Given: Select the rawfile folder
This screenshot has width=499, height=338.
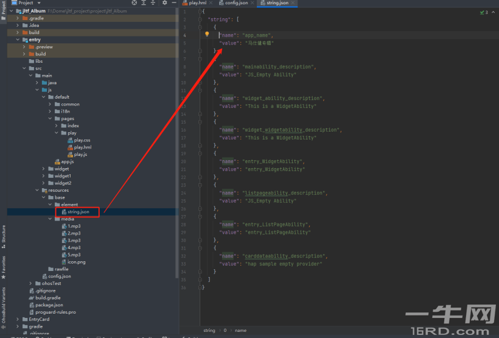Looking at the screenshot, I should click(58, 269).
